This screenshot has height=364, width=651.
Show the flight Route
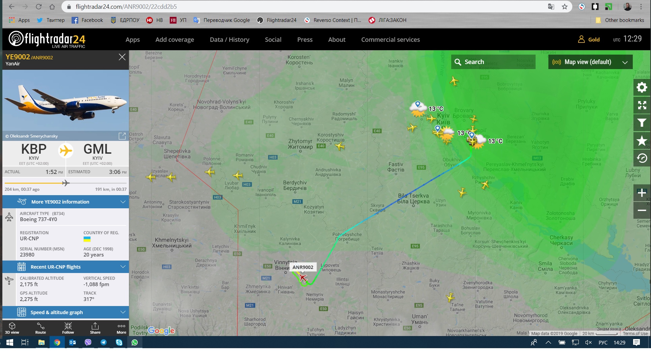click(x=40, y=328)
